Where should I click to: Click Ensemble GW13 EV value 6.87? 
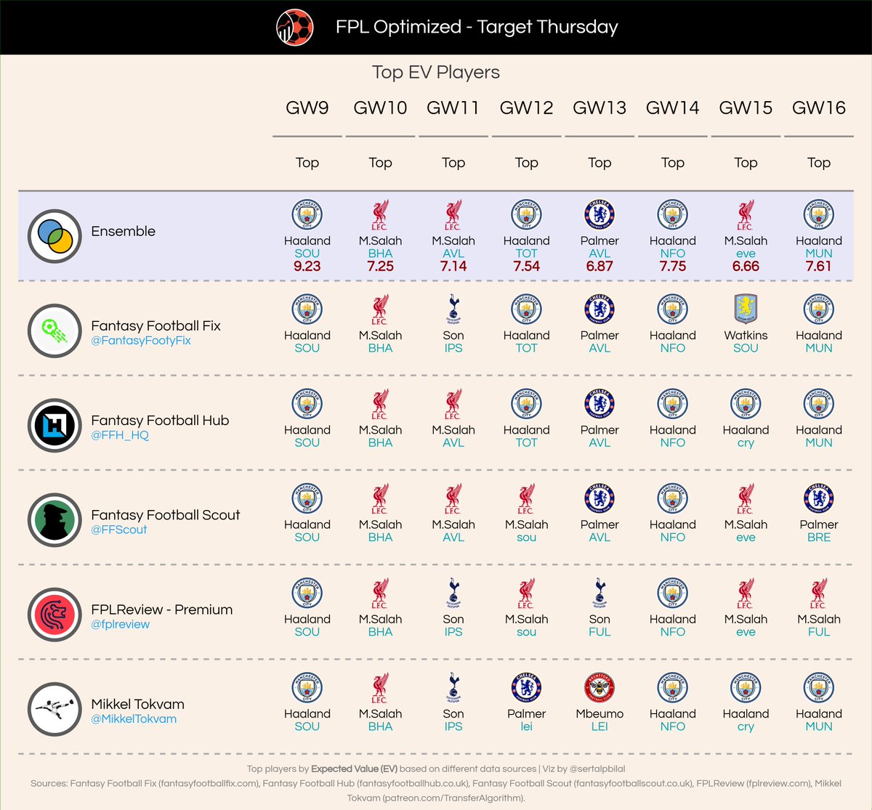click(x=599, y=266)
